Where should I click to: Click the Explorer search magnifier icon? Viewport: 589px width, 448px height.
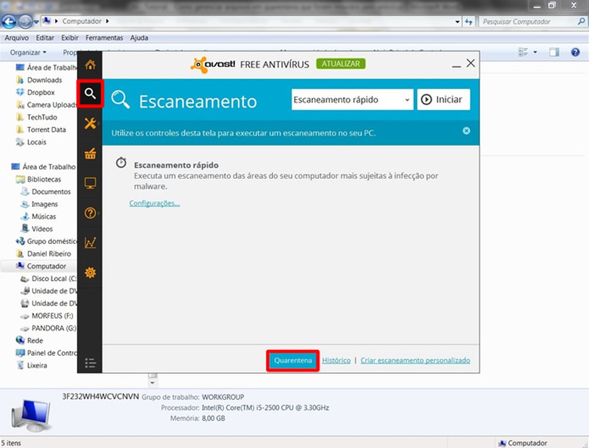point(581,22)
